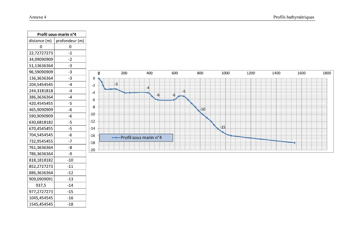This screenshot has height=242, width=343.
Task: Click the "Profils bathymétriques" header text
Action: tap(294, 17)
